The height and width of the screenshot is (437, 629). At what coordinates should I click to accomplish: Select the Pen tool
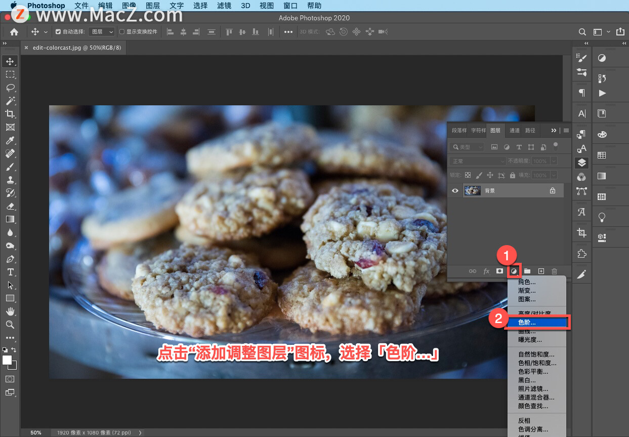pyautogui.click(x=10, y=259)
